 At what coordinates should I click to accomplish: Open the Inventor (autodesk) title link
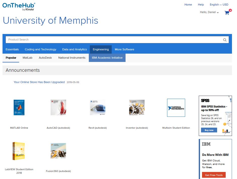137,128
